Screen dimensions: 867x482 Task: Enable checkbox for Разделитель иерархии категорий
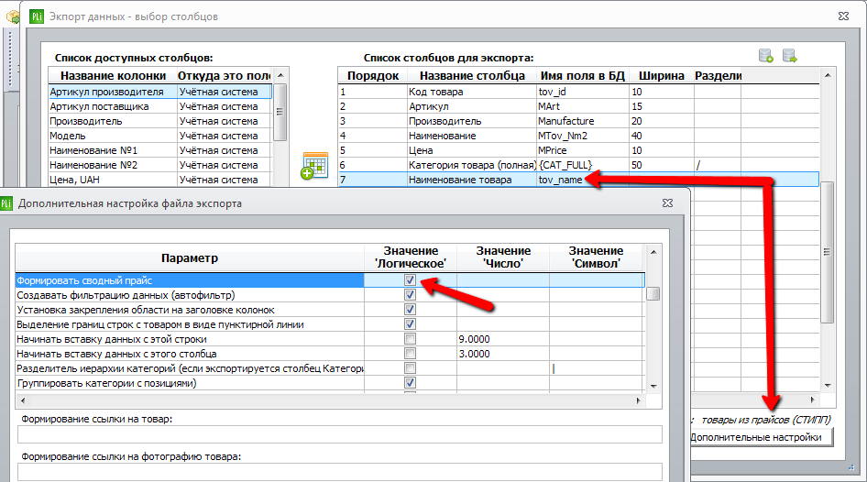410,368
